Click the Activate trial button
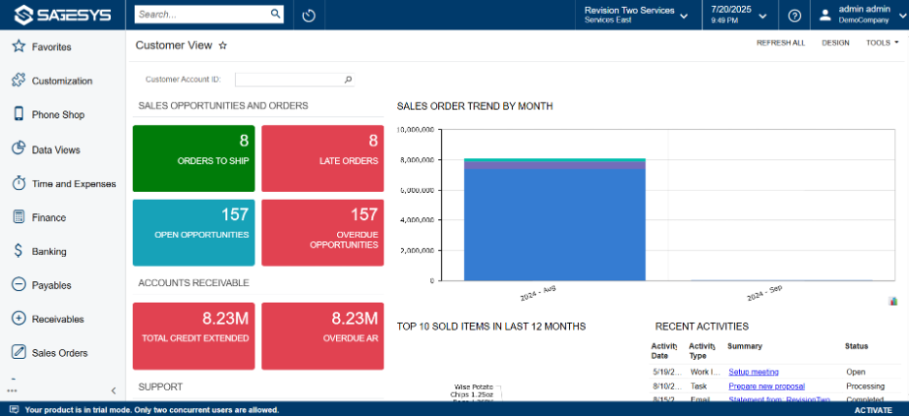Image resolution: width=909 pixels, height=417 pixels. click(x=872, y=410)
